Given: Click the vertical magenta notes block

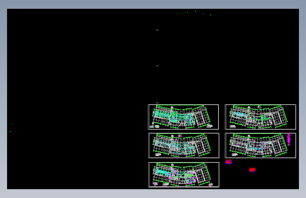Looking at the screenshot, I should pos(289,140).
